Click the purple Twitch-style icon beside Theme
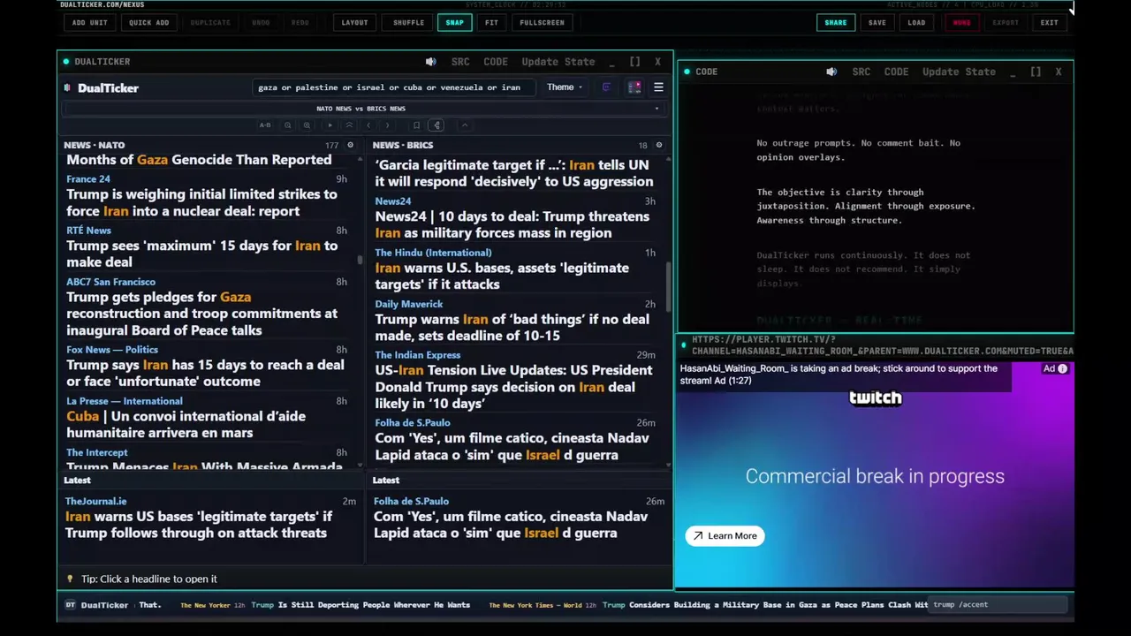Image resolution: width=1131 pixels, height=636 pixels. pos(606,87)
